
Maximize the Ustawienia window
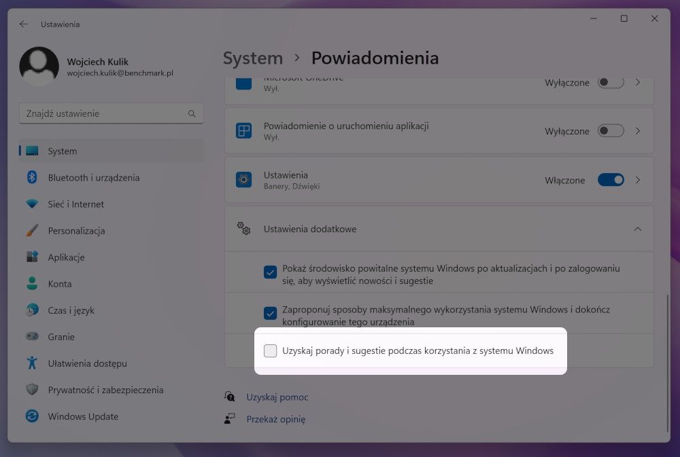pos(624,18)
